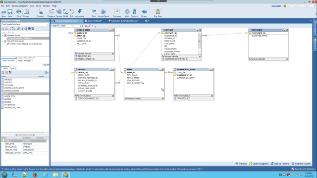
Task: Switch to the Automation demoAutomation tab
Action: tap(123, 21)
